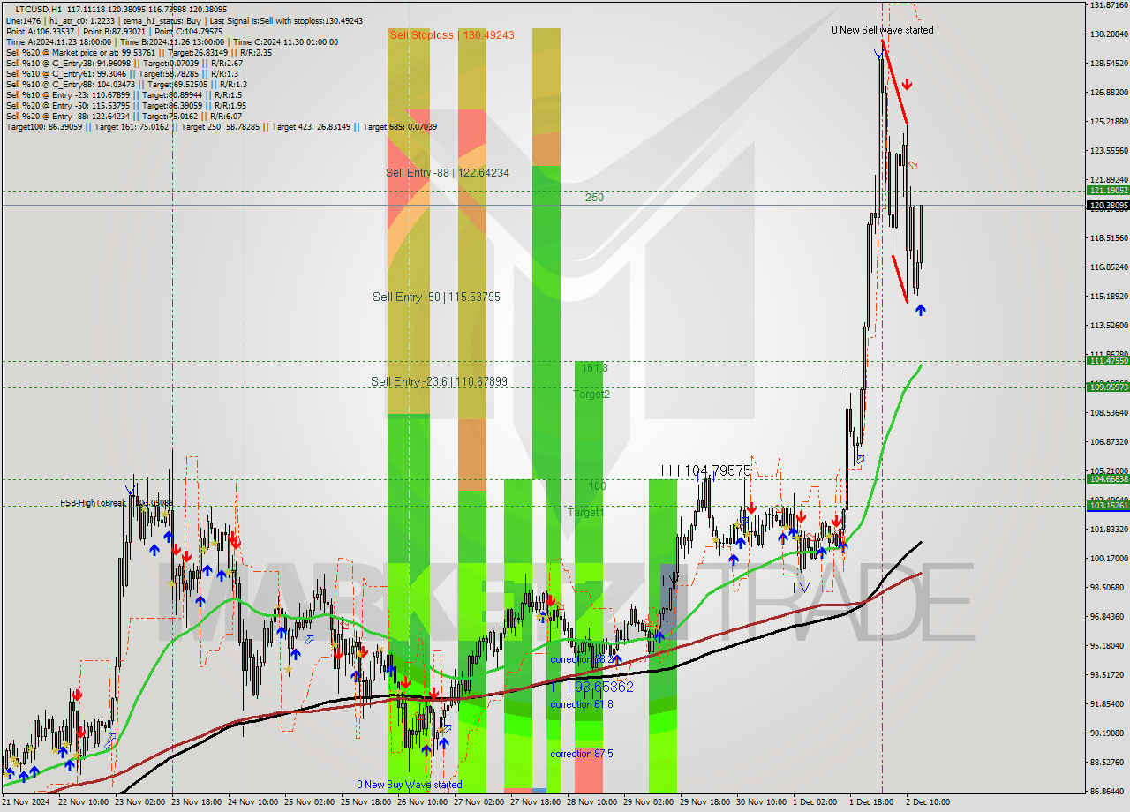Click the 'Target100: 86.39059' summary line
The height and width of the screenshot is (812, 1130).
click(x=221, y=126)
